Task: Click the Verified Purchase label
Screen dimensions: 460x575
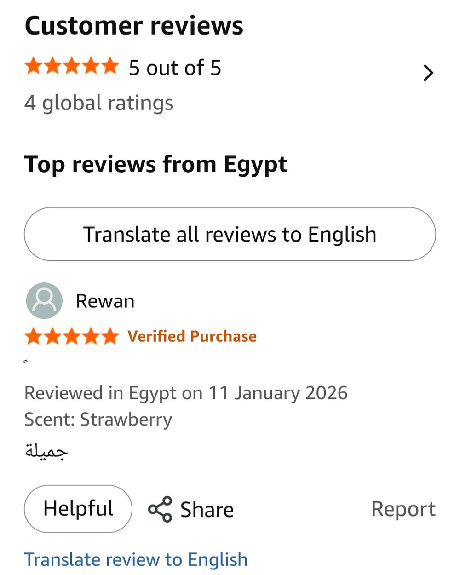Action: coord(192,336)
